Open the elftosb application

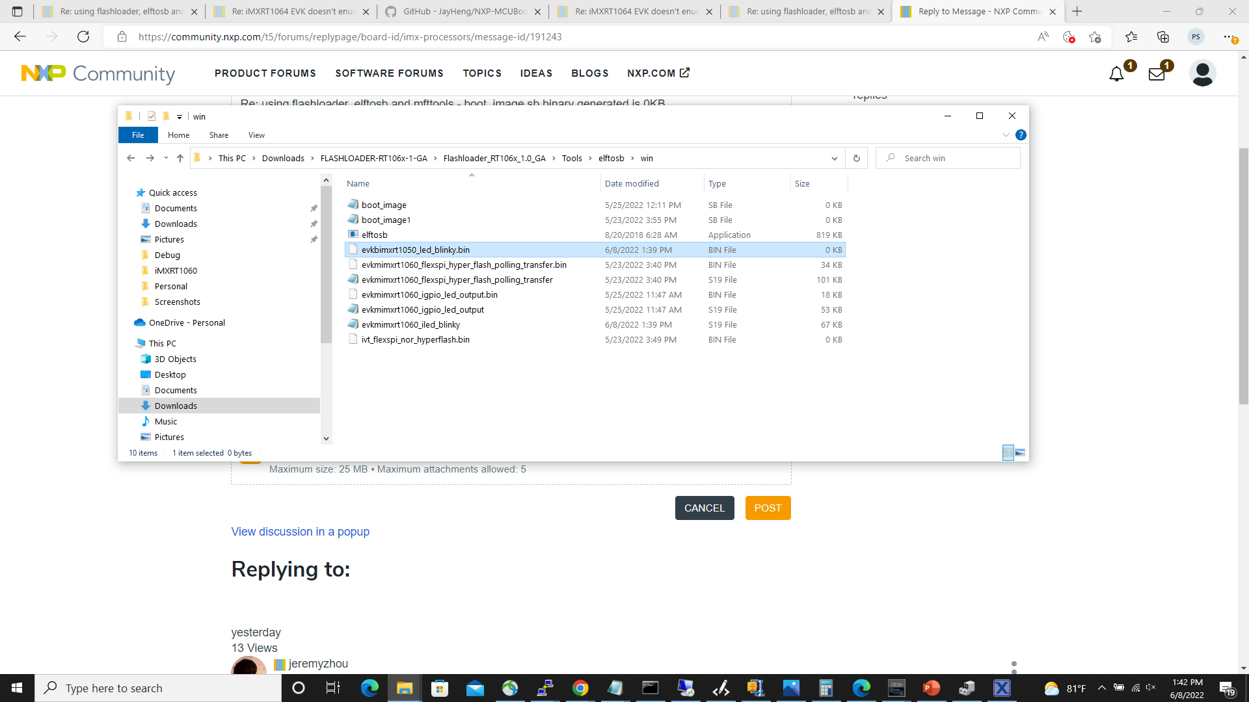point(376,235)
